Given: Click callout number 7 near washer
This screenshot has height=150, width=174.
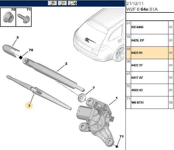Looking at the screenshot, I should tap(94, 88).
